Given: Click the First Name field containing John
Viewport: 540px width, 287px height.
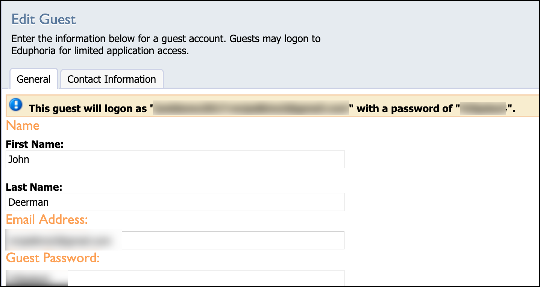Looking at the screenshot, I should [175, 159].
